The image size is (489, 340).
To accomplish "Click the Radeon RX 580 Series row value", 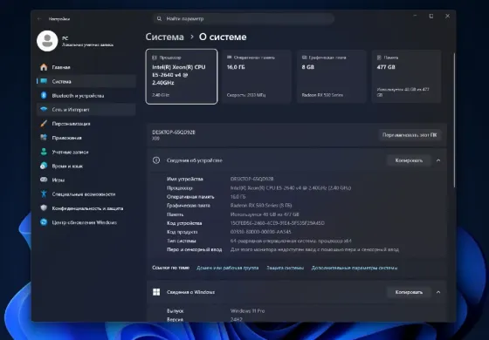I will pyautogui.click(x=261, y=206).
